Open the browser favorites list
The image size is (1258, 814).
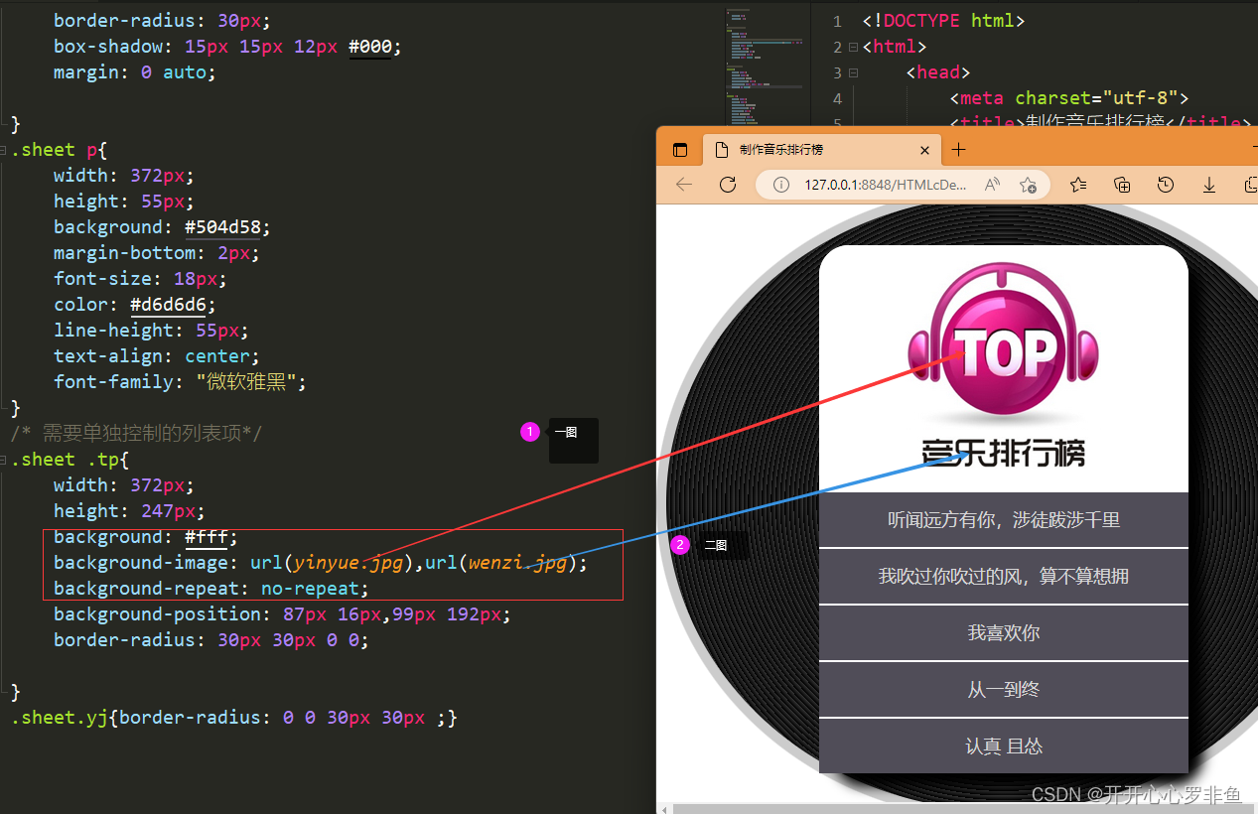1078,185
